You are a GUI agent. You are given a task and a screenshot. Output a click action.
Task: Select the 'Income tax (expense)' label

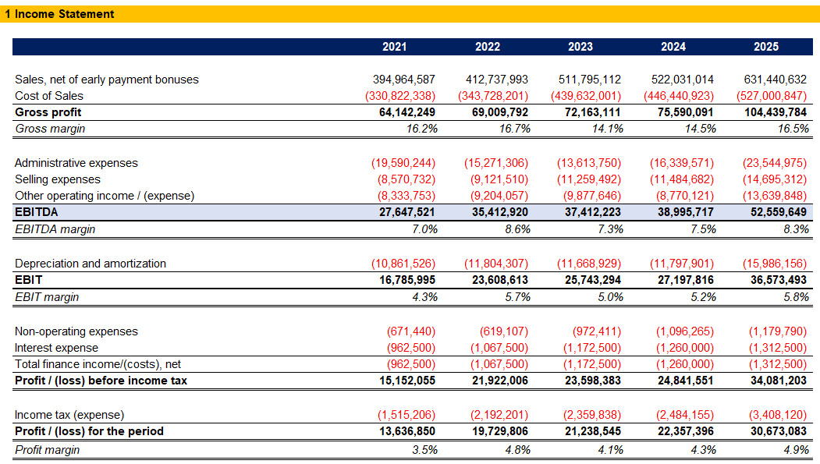pos(69,415)
